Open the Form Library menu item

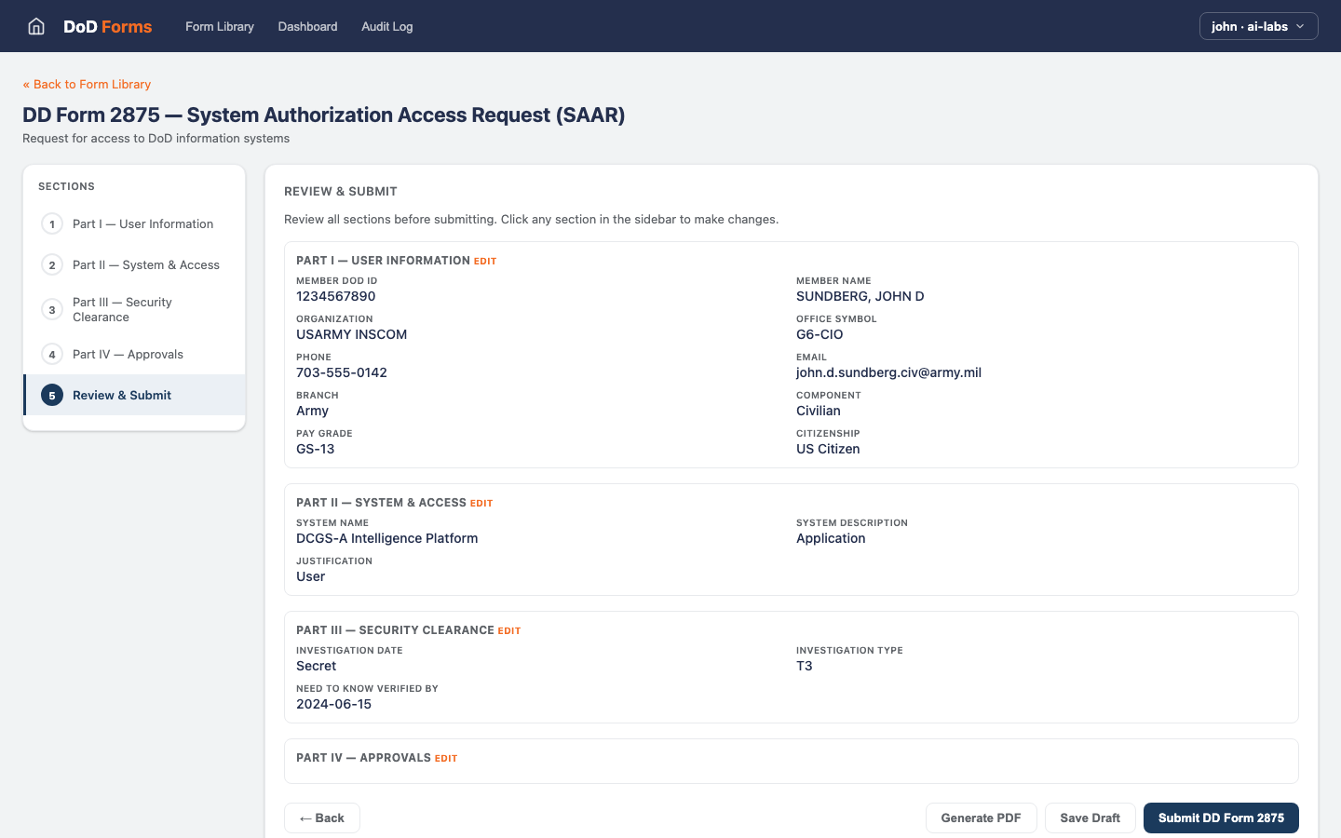tap(220, 26)
